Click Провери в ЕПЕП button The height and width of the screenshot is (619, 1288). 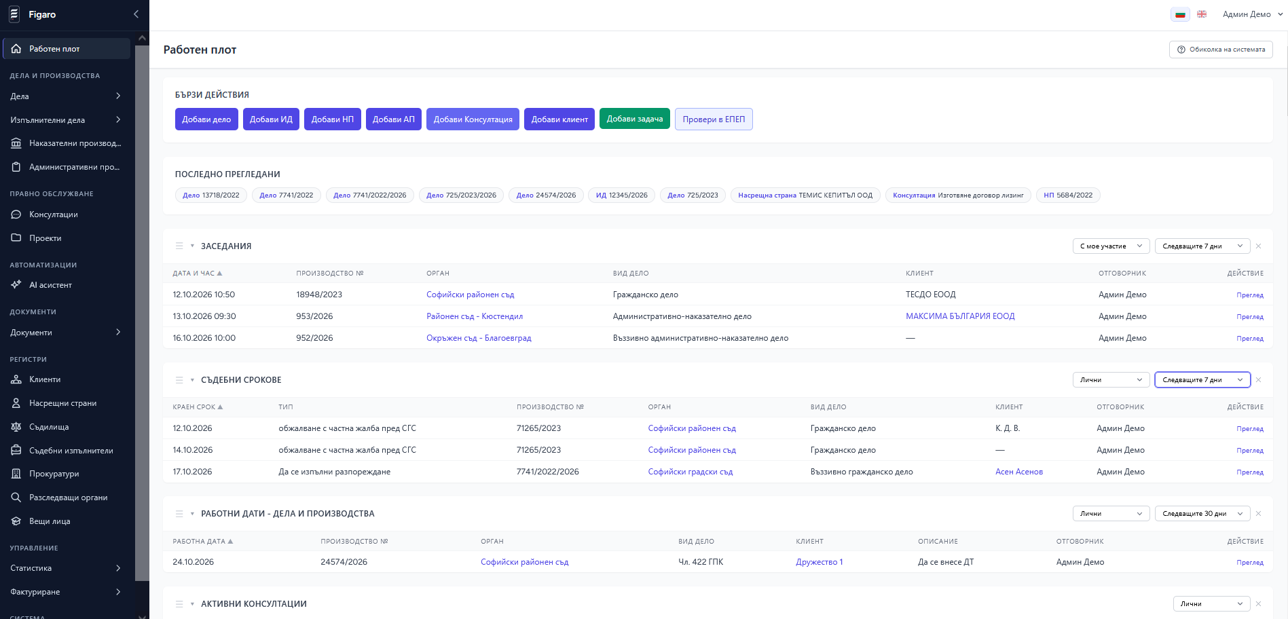pos(714,119)
